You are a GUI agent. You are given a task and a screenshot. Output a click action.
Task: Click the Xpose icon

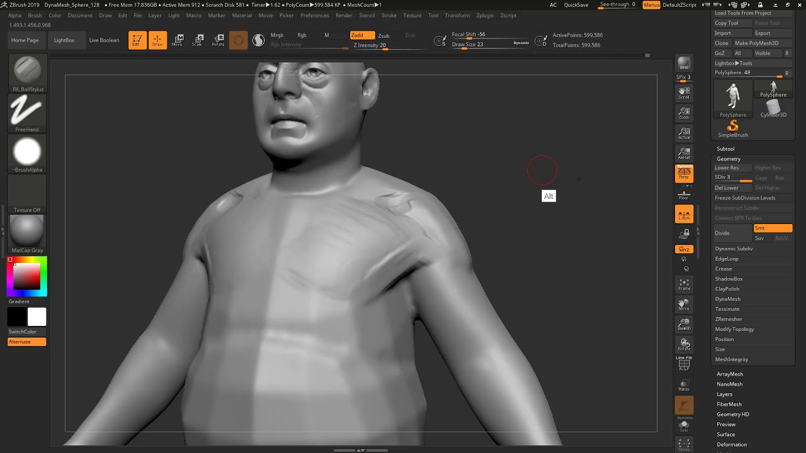[x=684, y=445]
